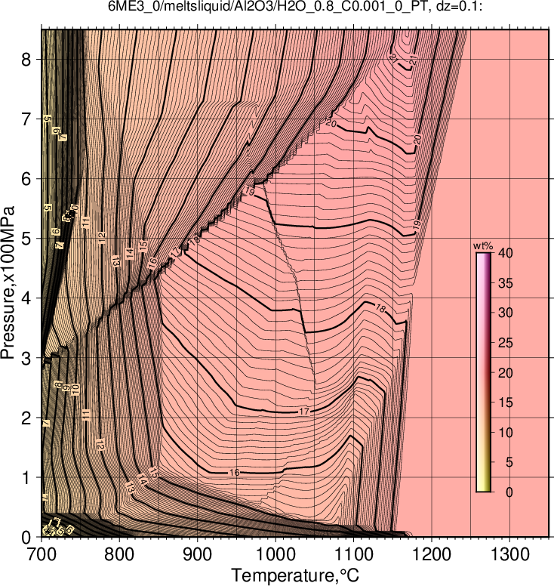
Task: Click the 'Temperature,°C' x-axis label
Action: [295, 575]
